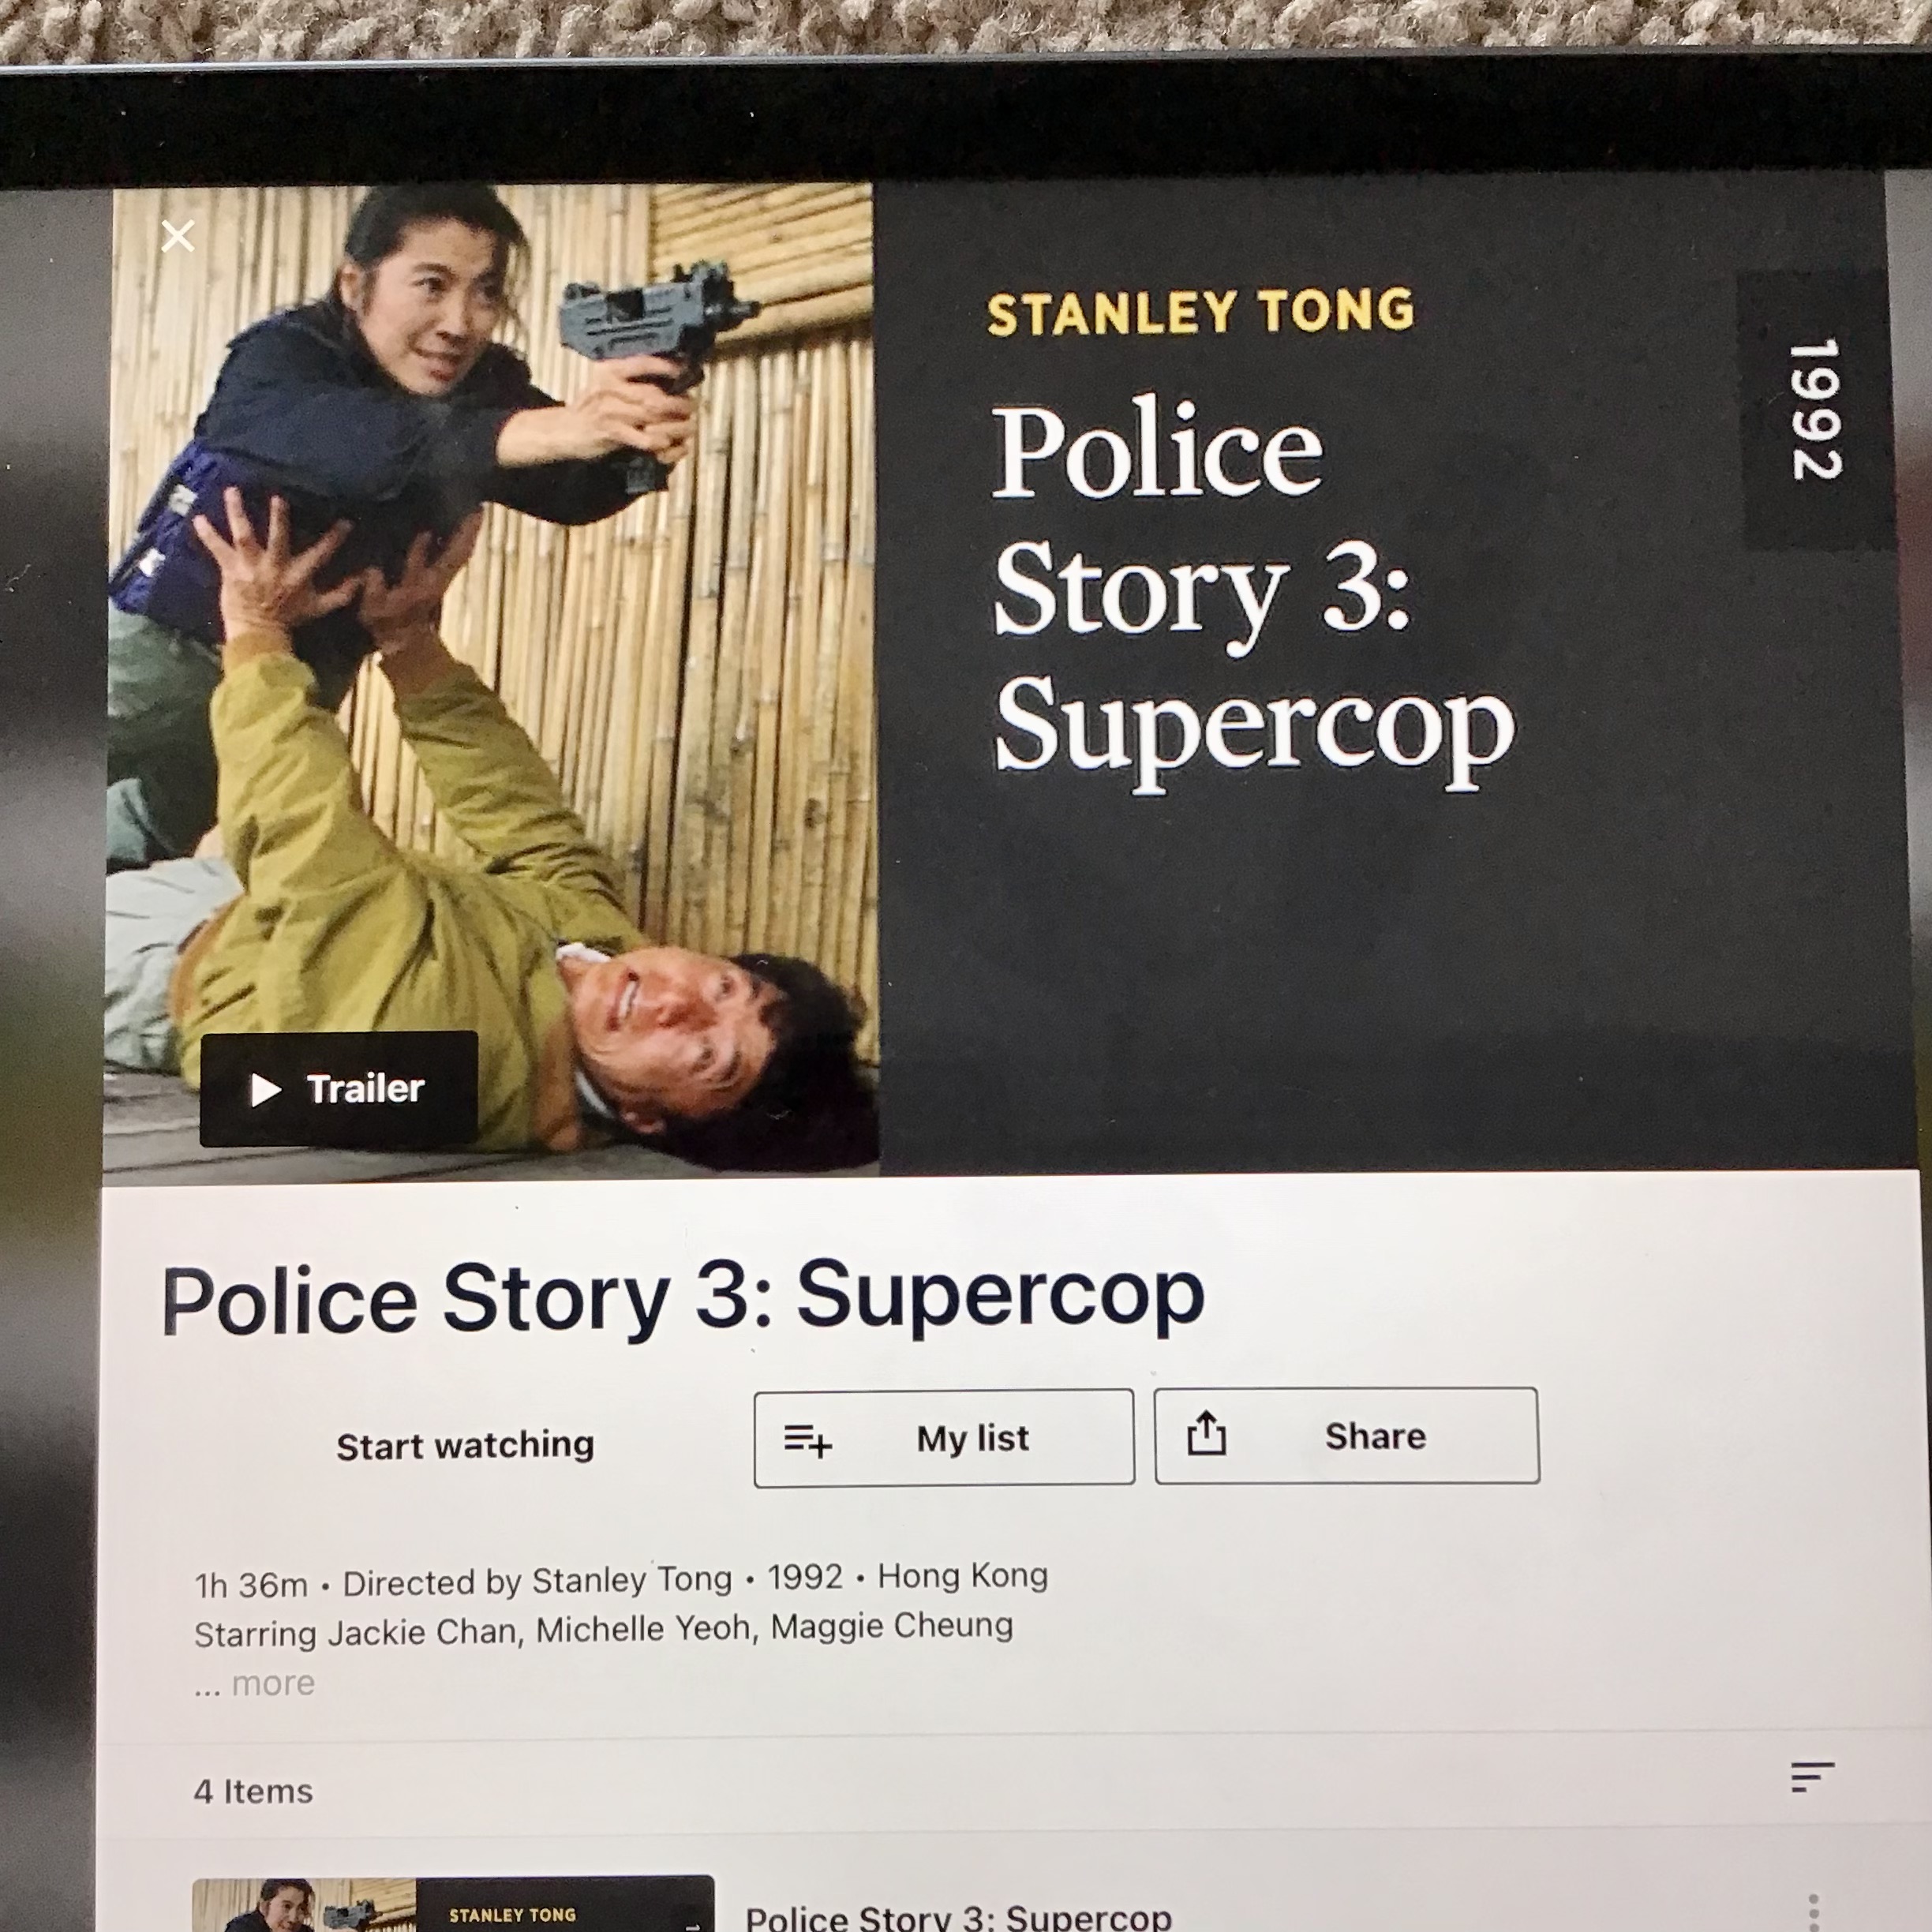Click the share arrow icon
Viewport: 1932px width, 1932px height.
coord(1206,1434)
